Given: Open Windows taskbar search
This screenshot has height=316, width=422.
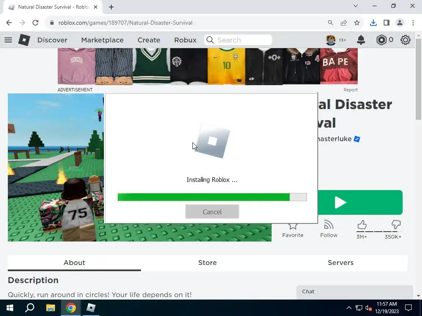Looking at the screenshot, I should click(x=30, y=308).
